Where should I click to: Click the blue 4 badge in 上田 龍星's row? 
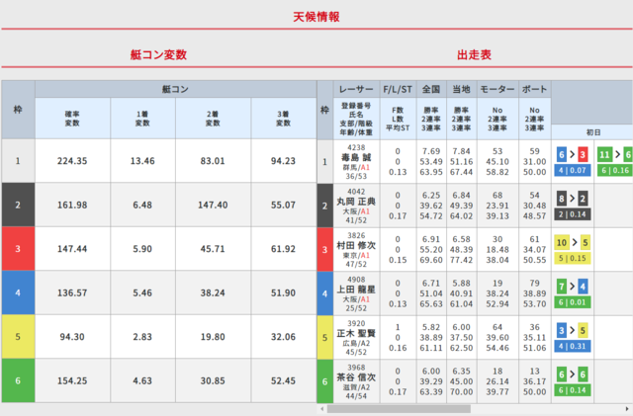click(x=584, y=288)
